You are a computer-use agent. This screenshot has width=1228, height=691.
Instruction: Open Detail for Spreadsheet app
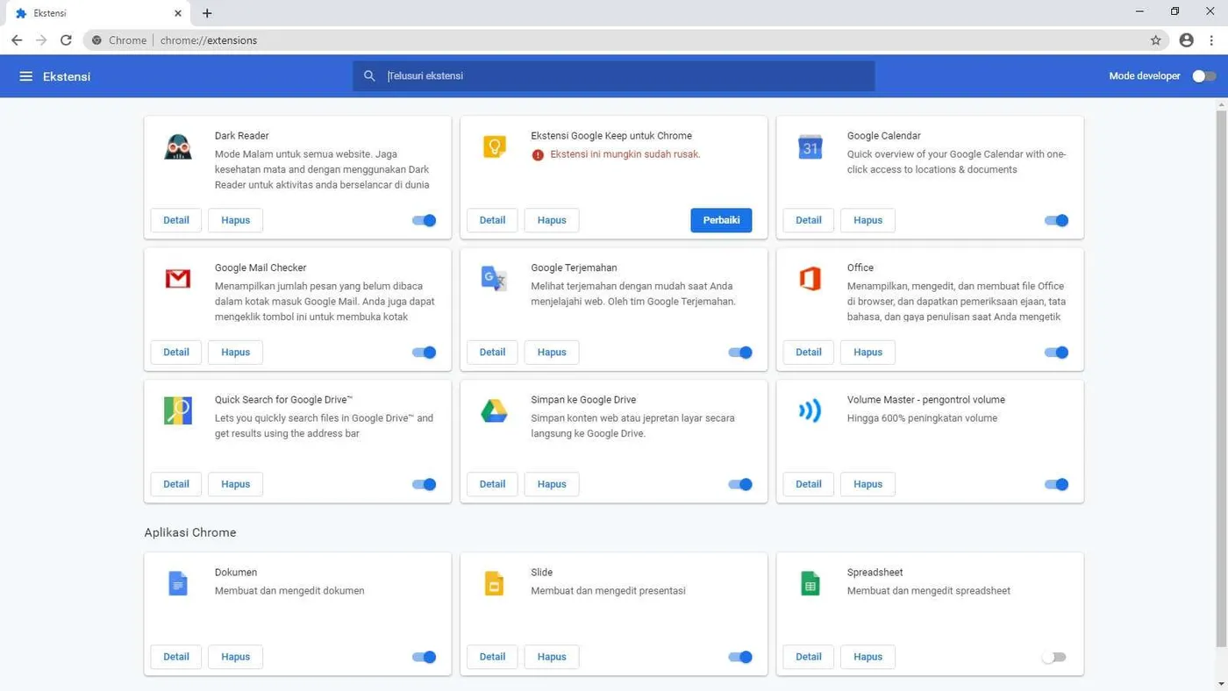pyautogui.click(x=809, y=657)
